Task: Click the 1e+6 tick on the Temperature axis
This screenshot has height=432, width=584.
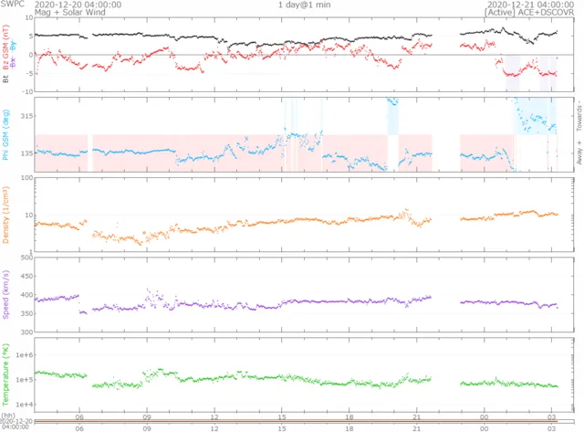Action: (25, 355)
